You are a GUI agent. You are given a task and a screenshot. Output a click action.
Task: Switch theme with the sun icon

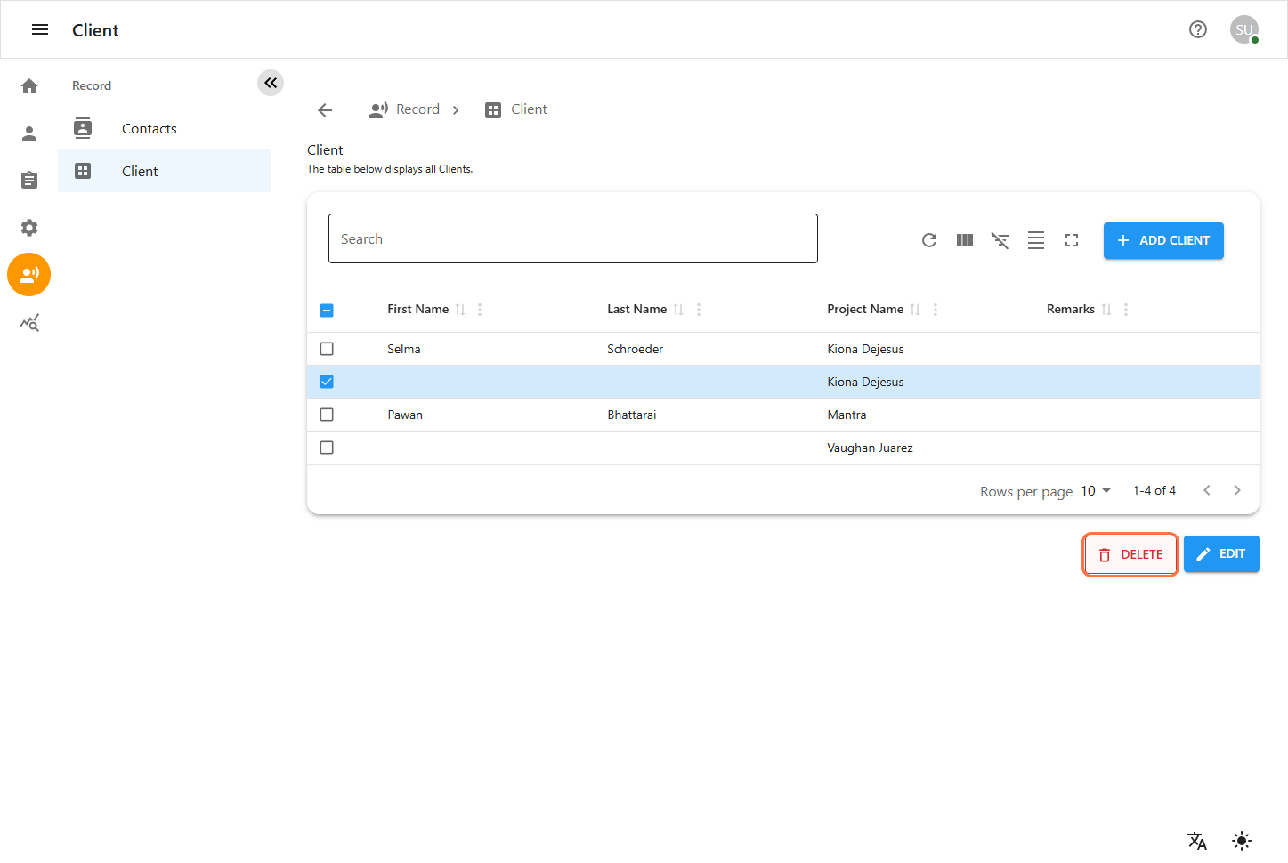click(1242, 841)
